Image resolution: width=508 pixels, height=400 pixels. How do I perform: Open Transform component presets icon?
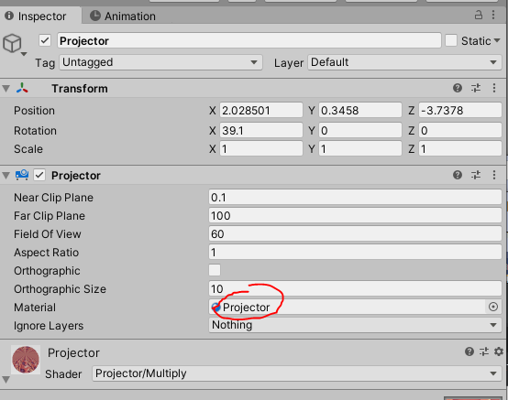(476, 88)
